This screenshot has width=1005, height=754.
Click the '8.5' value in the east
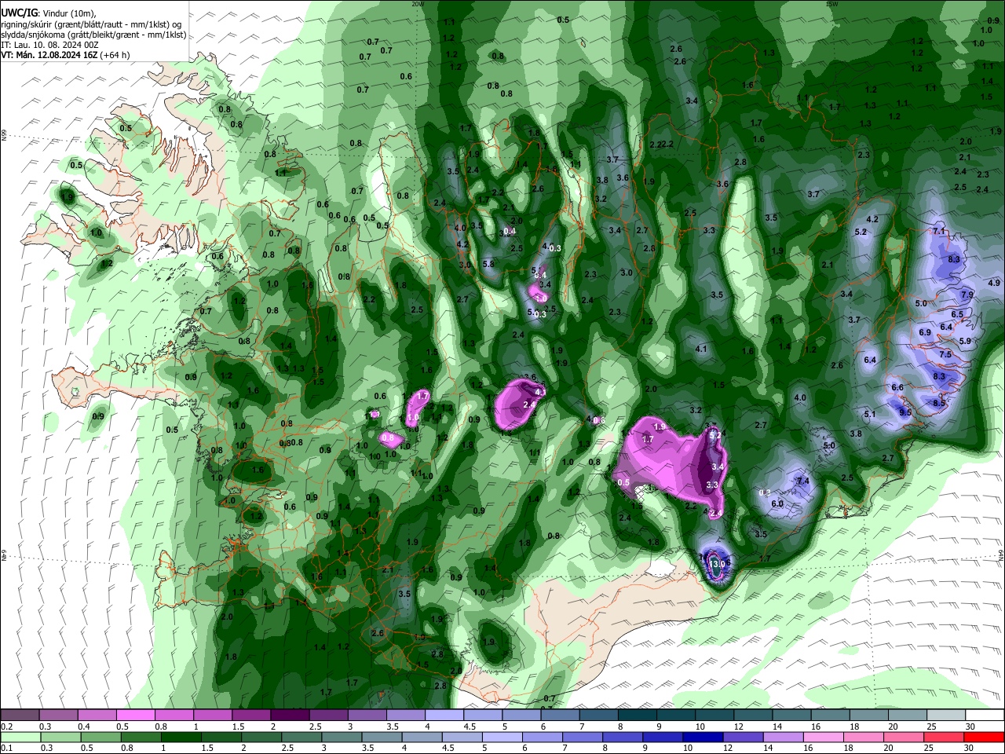coord(939,403)
